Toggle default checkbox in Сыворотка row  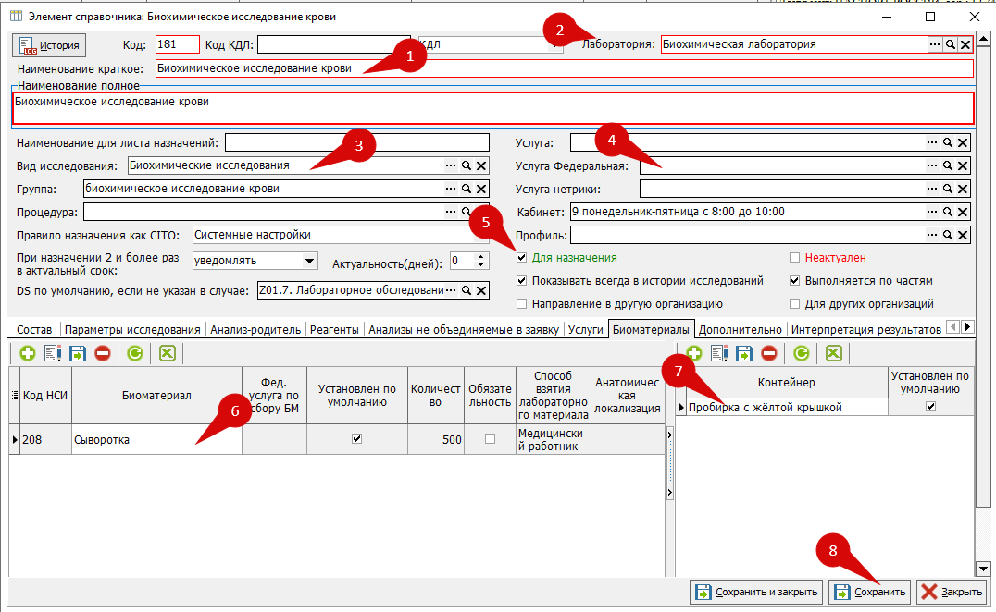[x=357, y=439]
